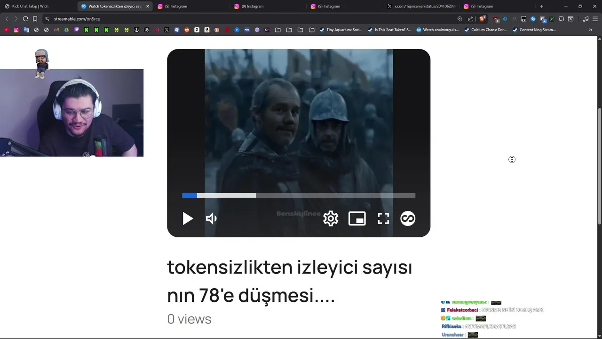This screenshot has width=602, height=339.
Task: Open site information next to the URL
Action: [47, 19]
